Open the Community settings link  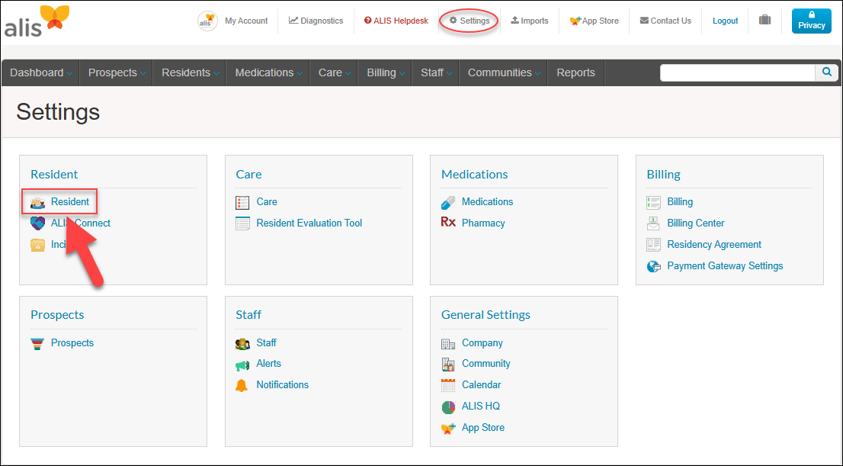point(486,364)
